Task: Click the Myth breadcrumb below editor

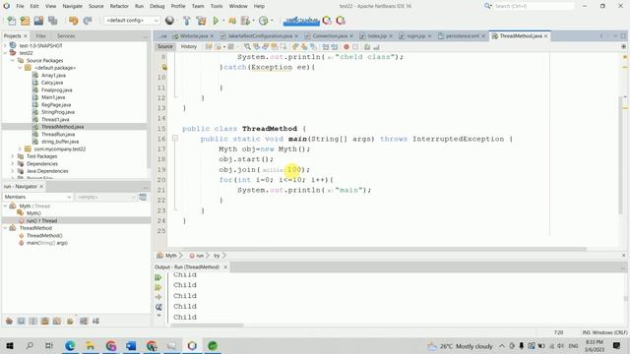Action: click(170, 256)
